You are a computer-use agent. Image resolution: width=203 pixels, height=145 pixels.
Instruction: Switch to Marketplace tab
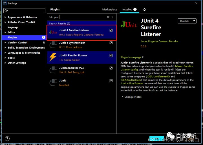coord(110,10)
